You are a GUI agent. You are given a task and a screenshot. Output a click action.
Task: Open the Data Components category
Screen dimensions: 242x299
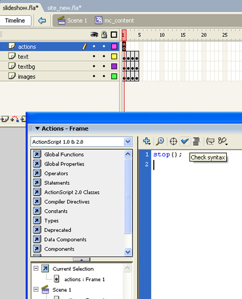(x=65, y=239)
